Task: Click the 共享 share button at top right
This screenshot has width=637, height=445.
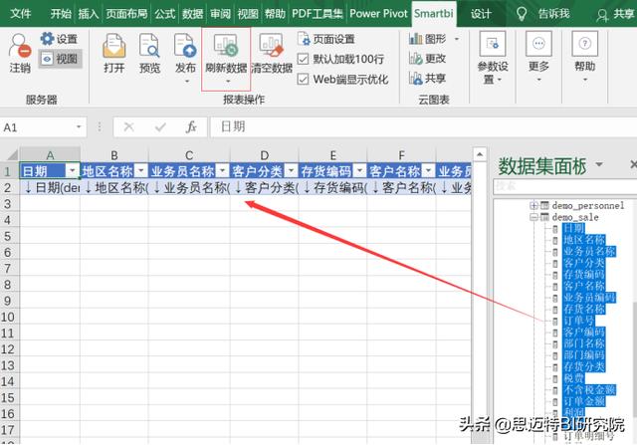Action: [615, 14]
